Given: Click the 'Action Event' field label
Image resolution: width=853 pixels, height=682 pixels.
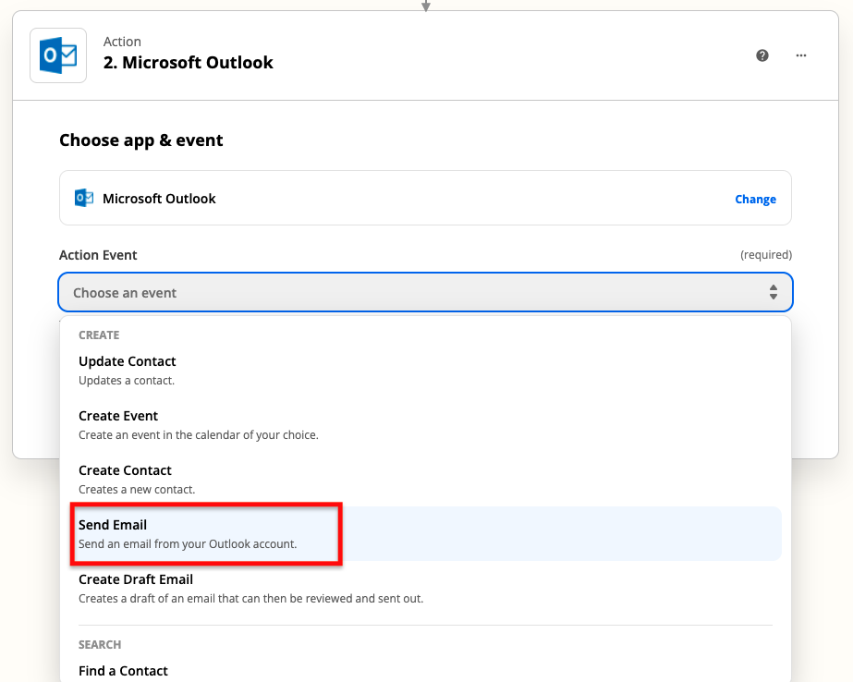Looking at the screenshot, I should point(98,255).
